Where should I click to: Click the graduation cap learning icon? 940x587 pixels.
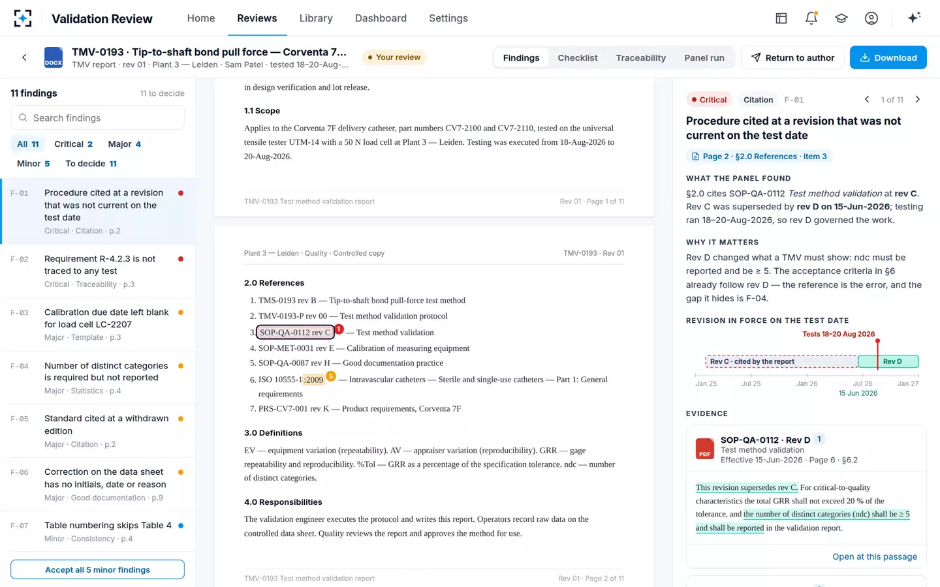[x=841, y=18]
